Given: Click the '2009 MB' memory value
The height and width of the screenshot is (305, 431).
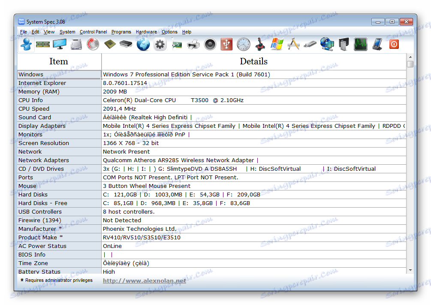Looking at the screenshot, I should [x=115, y=91].
